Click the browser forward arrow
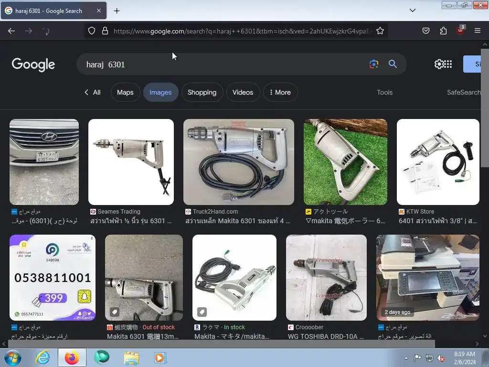Screen dimensions: 489x367 pyautogui.click(x=28, y=31)
